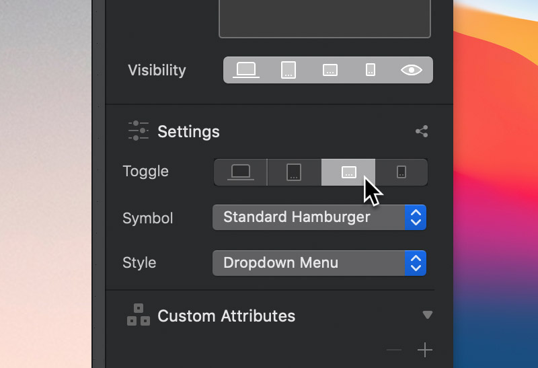Toggle large tablet icon in Visibility row
The image size is (538, 368).
coord(289,70)
